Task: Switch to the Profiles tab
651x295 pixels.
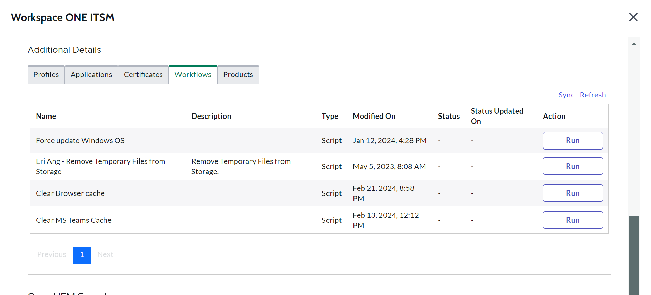Action: [46, 75]
